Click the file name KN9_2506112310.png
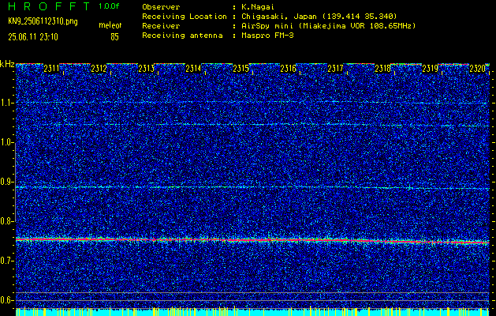Image resolution: width=496 pixels, height=316 pixels. click(x=43, y=21)
